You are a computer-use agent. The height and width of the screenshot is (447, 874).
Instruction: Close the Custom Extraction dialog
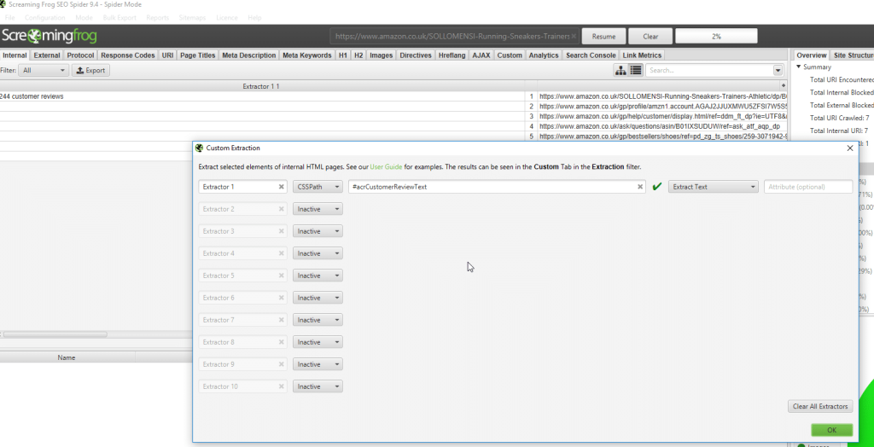(849, 148)
